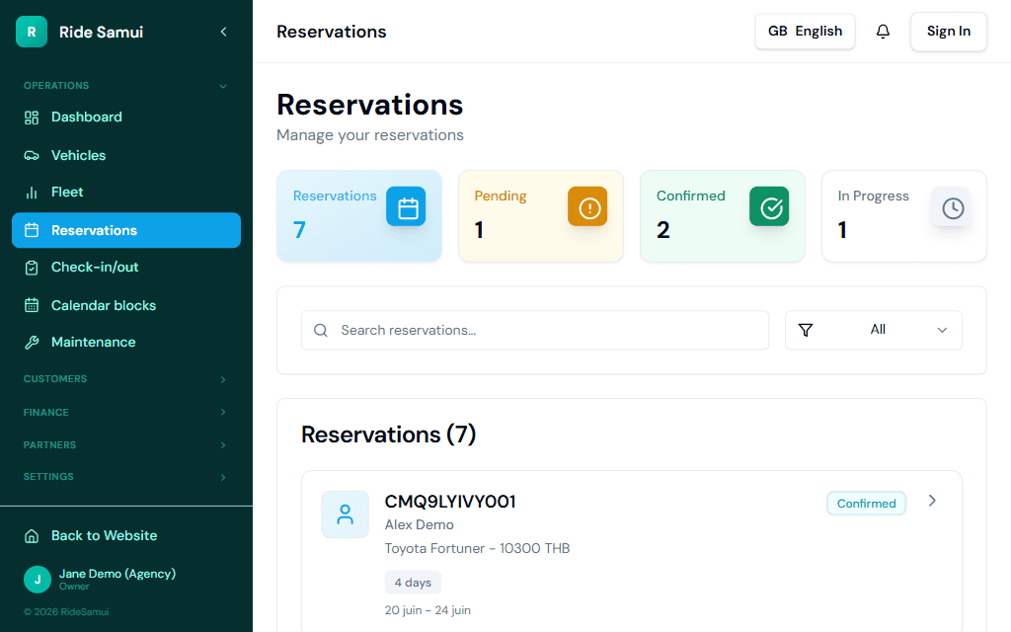Screen dimensions: 1011x632
Task: Click the total Reservations stat card
Action: click(359, 216)
